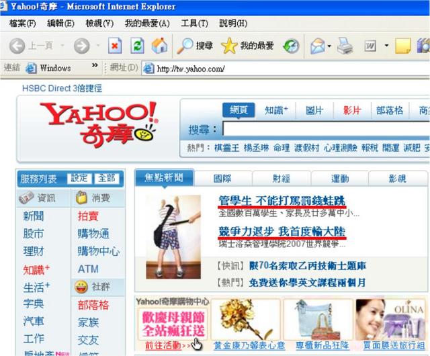Open the ATM service link
Viewport: 430px width, 356px height.
(88, 269)
